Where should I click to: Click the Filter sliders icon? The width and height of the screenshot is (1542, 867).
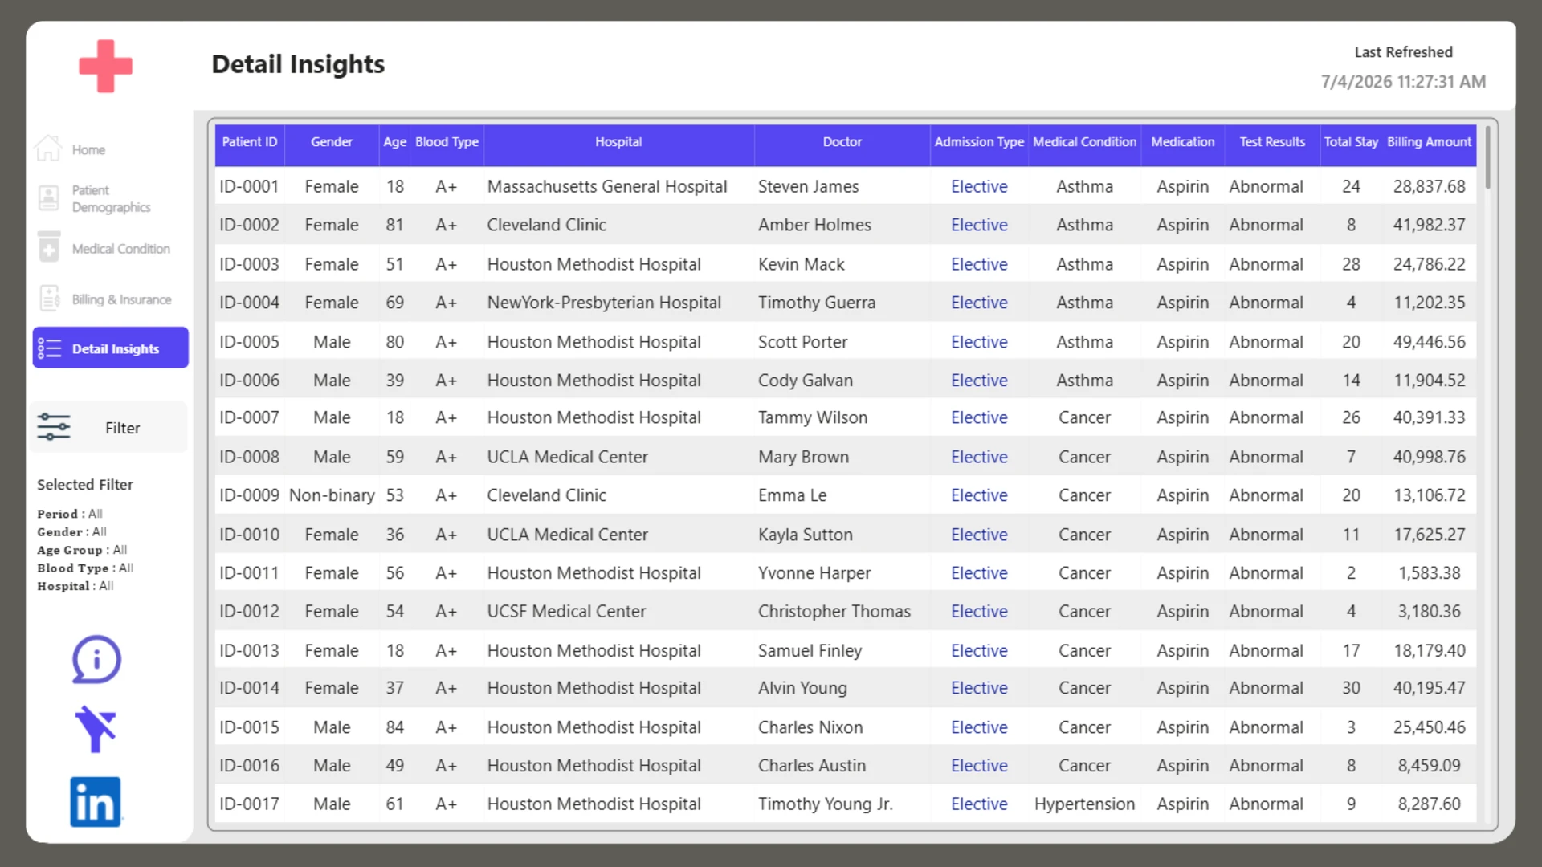coord(54,427)
